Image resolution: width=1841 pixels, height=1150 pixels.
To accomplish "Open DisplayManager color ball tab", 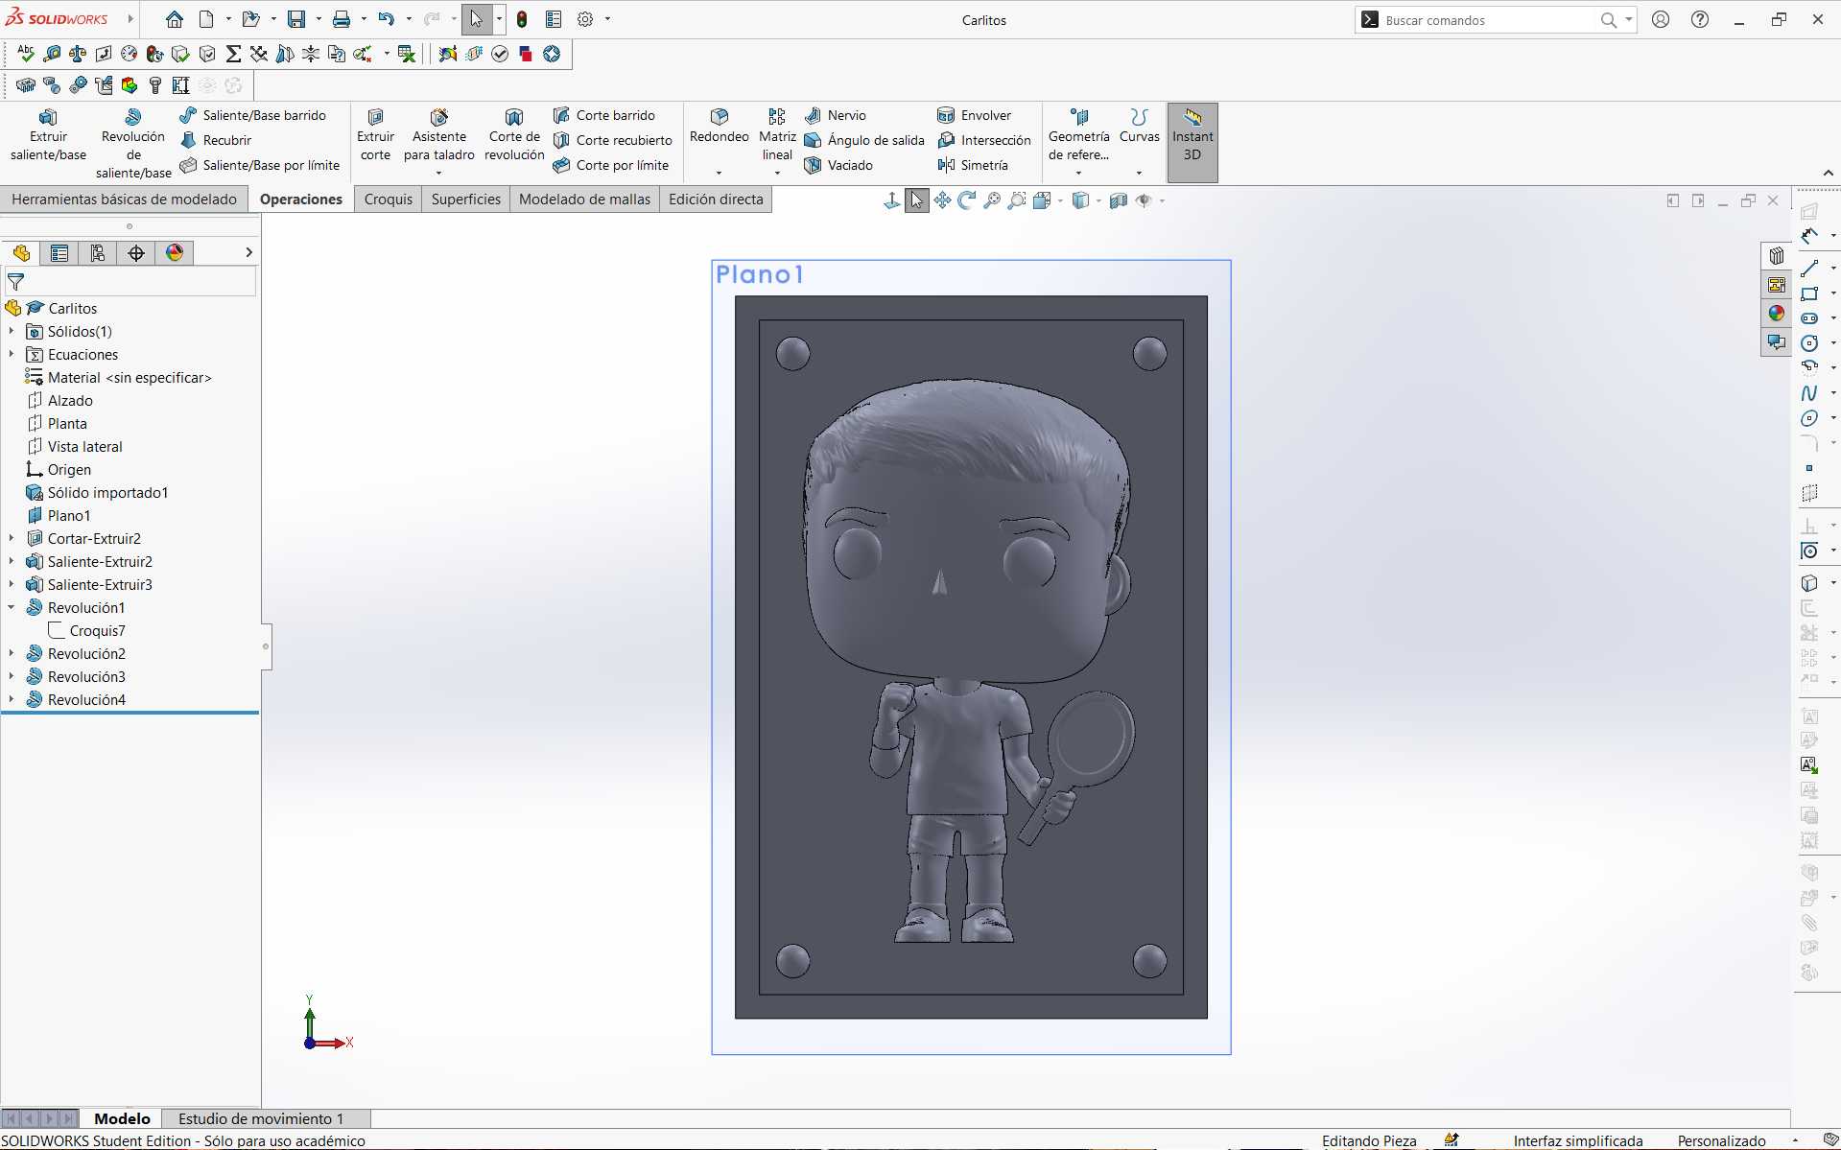I will 175,252.
